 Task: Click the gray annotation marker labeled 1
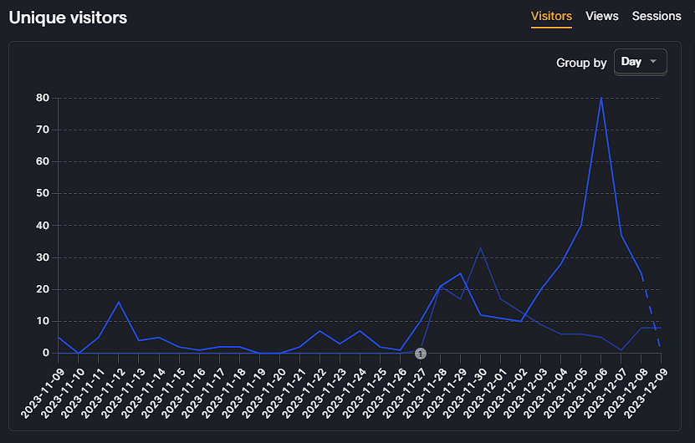[x=421, y=354]
